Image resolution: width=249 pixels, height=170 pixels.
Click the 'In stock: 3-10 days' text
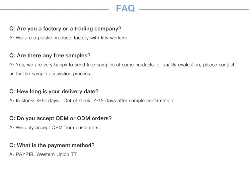pyautogui.click(x=38, y=101)
